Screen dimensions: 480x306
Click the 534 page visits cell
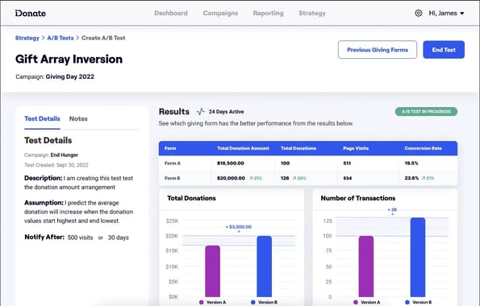pos(348,178)
